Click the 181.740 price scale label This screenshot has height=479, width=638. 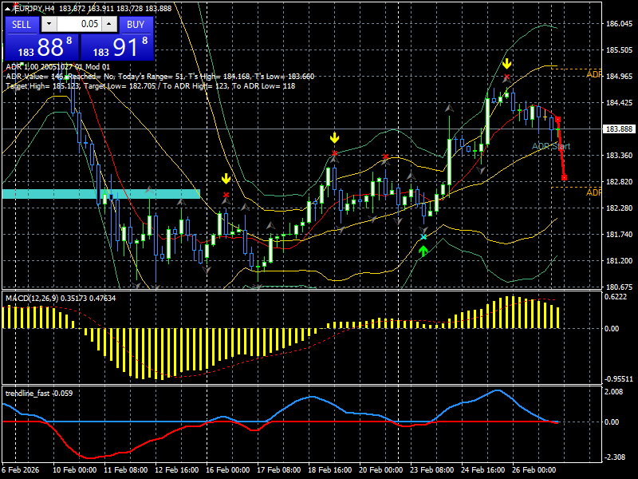(620, 235)
